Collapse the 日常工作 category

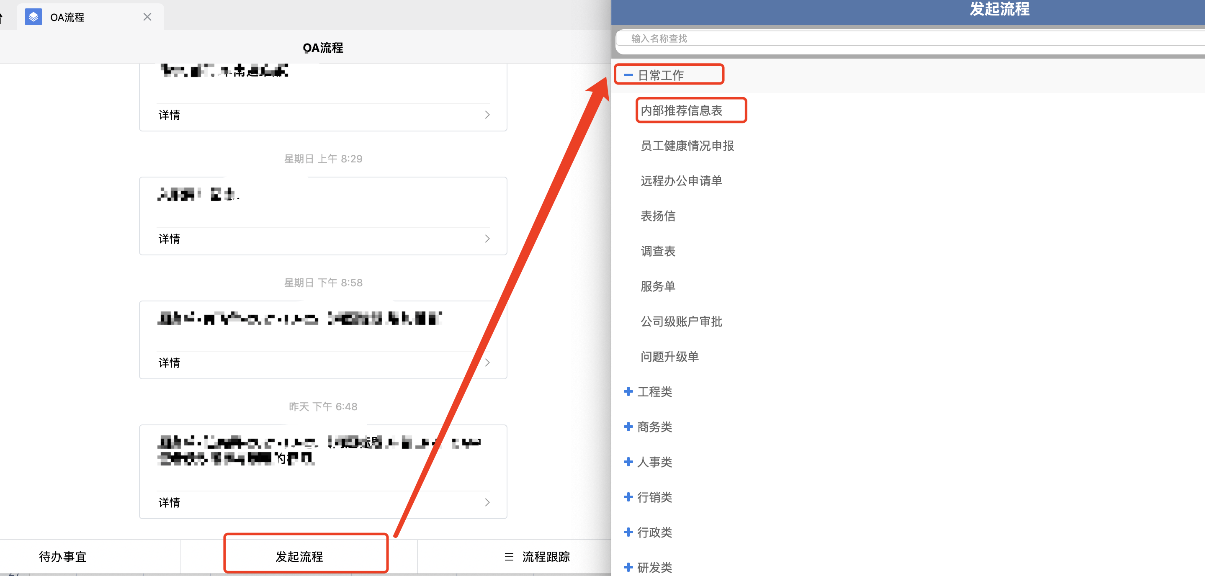pos(628,75)
